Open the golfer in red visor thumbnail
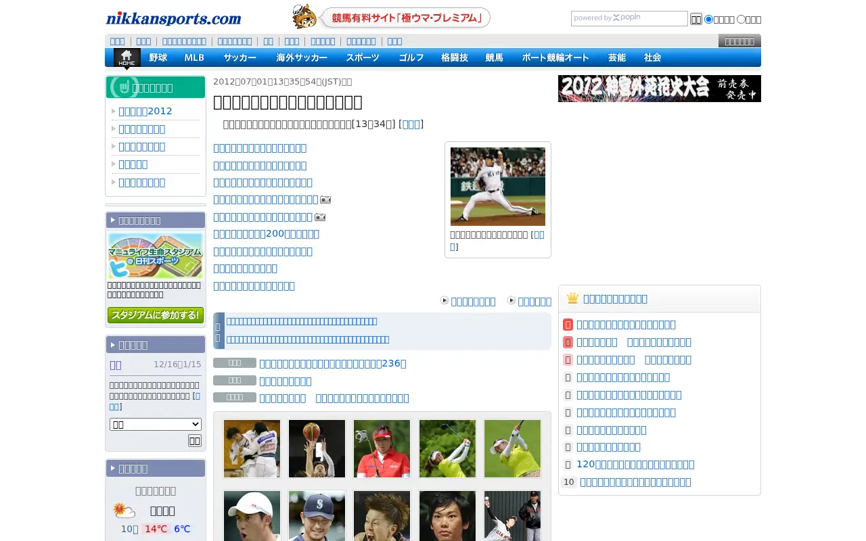 382,448
